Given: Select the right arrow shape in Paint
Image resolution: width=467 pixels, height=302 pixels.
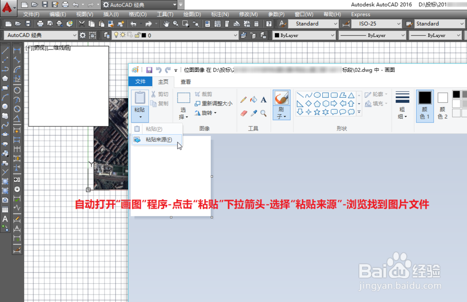Looking at the screenshot, I should pyautogui.click(x=334, y=103).
